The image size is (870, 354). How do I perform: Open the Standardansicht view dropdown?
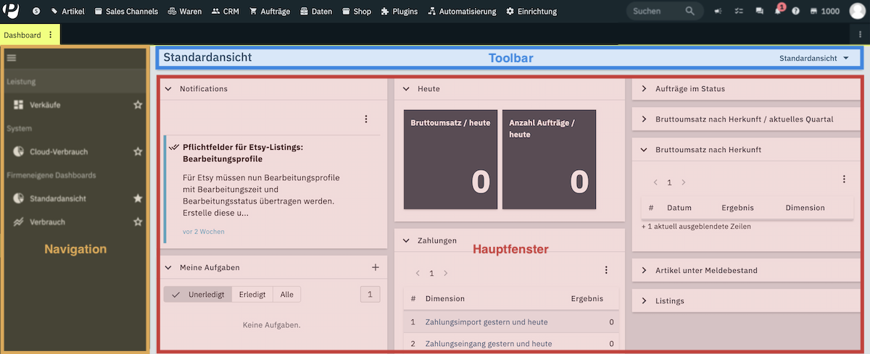pyautogui.click(x=814, y=58)
